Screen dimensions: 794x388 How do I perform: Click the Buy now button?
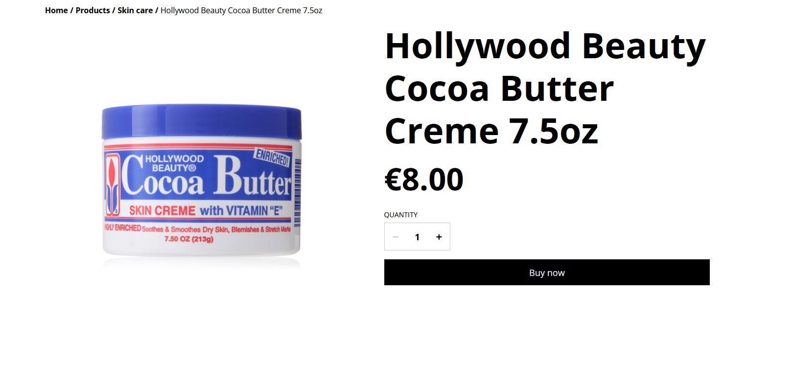click(547, 273)
